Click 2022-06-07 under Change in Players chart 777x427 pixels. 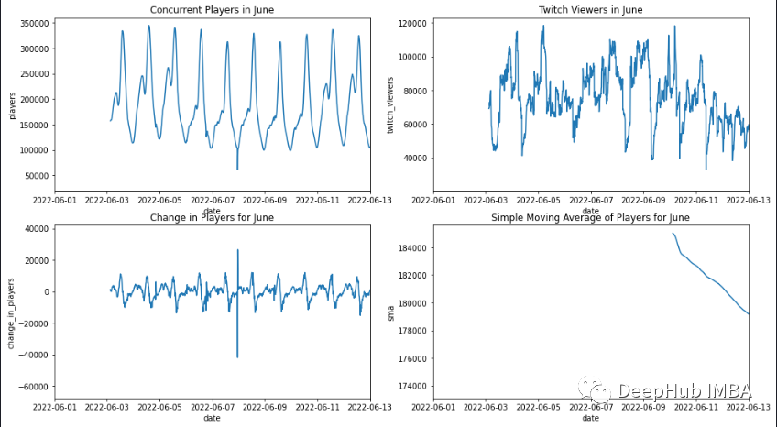[x=213, y=408]
